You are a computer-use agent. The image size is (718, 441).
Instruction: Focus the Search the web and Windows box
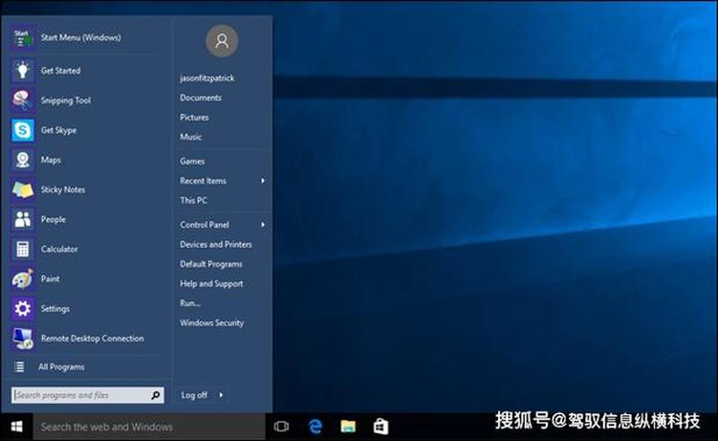(x=149, y=427)
